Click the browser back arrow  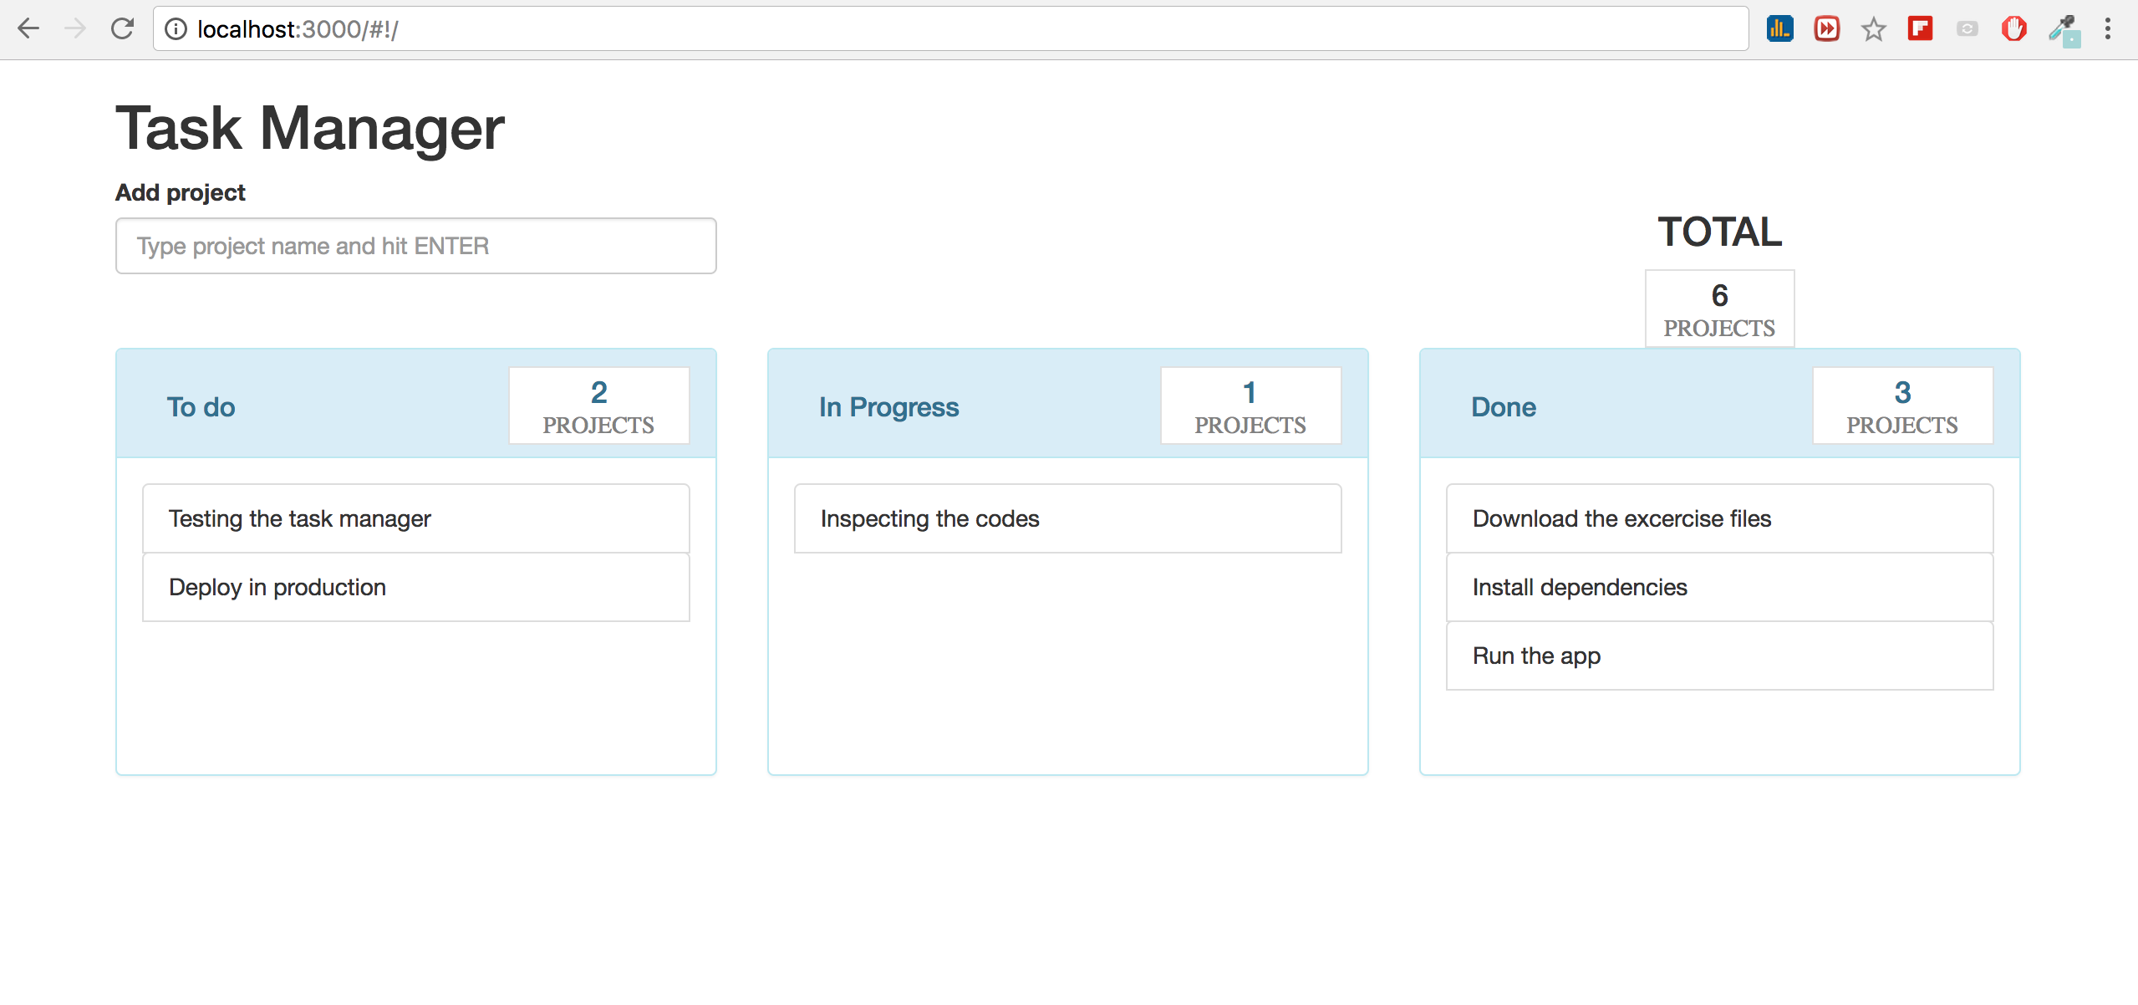point(28,28)
